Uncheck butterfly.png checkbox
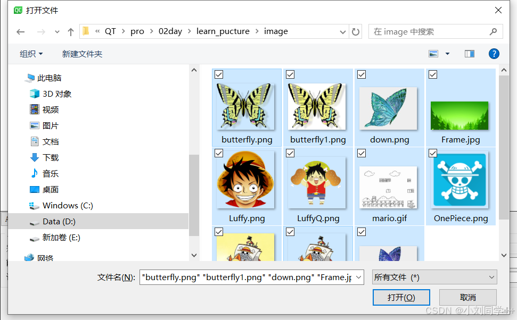Screen dimensions: 517x320 [x=219, y=74]
